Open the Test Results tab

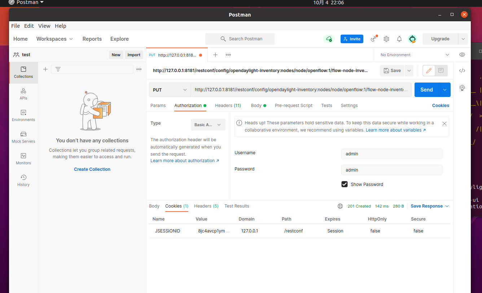[237, 206]
